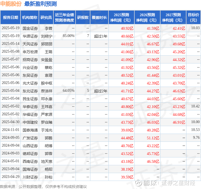The image size is (201, 189).
Task: Click the date 2023-09-04
Action: 11,169
